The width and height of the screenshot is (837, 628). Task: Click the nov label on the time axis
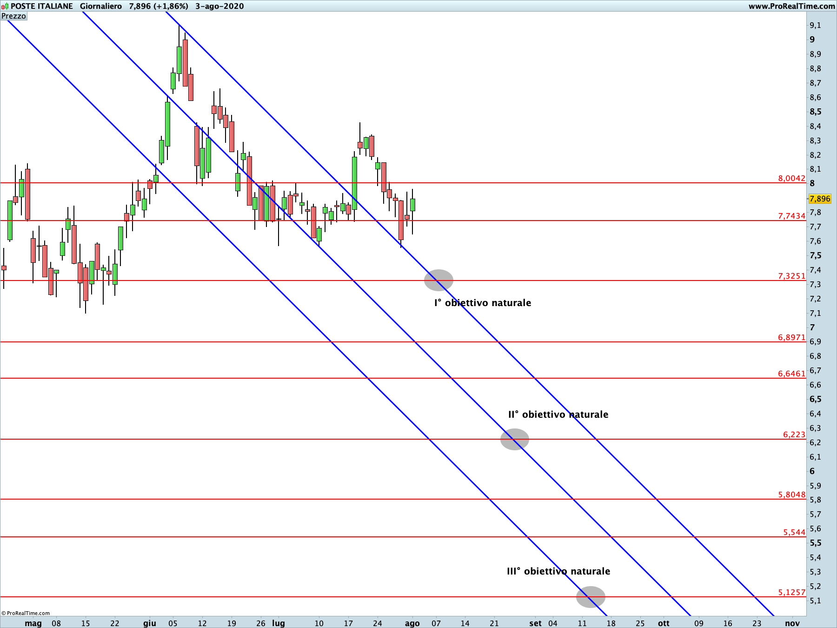(792, 623)
